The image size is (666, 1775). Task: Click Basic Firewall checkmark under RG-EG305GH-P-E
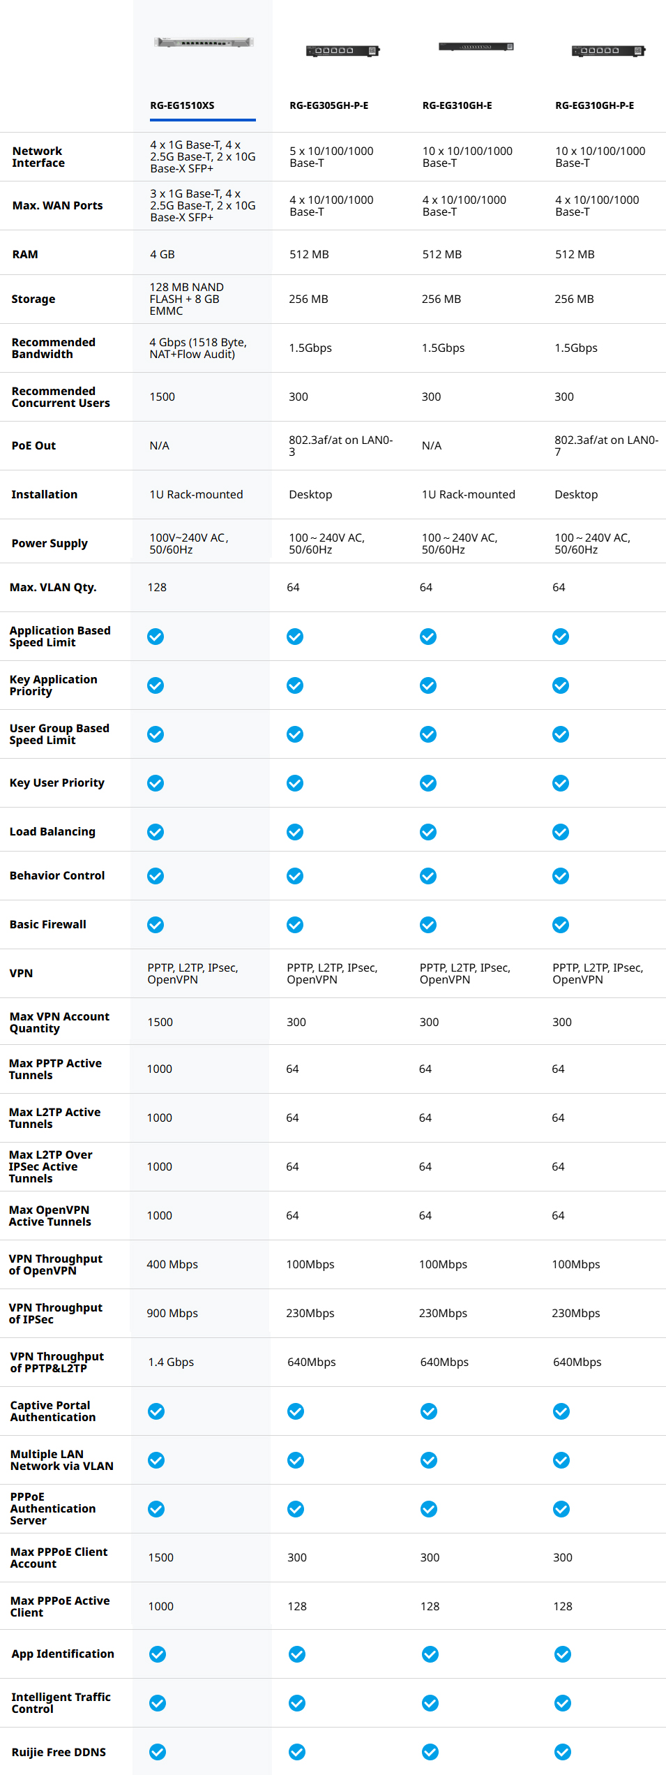click(x=296, y=925)
